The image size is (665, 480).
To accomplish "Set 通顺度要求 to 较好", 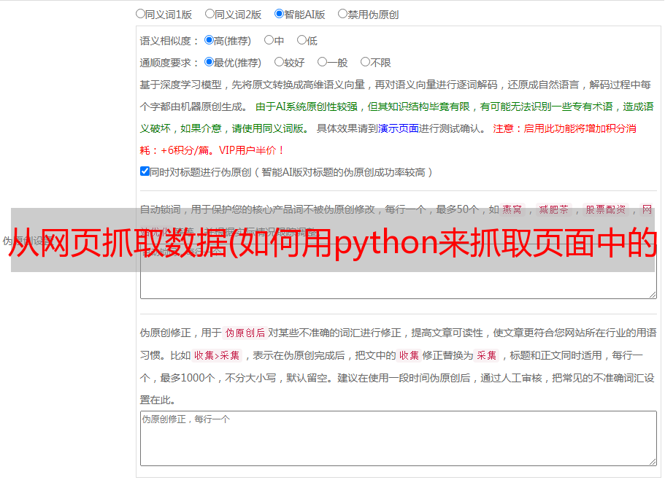I will point(279,62).
